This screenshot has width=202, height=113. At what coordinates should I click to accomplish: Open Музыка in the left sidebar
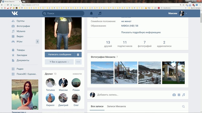click(x=21, y=31)
